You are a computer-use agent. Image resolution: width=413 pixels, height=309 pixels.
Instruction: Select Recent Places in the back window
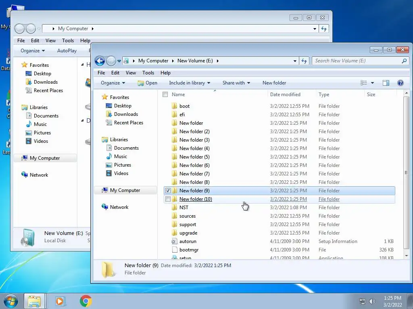(x=48, y=91)
